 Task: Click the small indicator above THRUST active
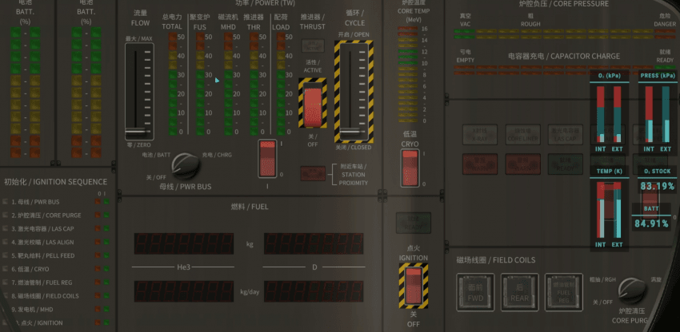312,47
